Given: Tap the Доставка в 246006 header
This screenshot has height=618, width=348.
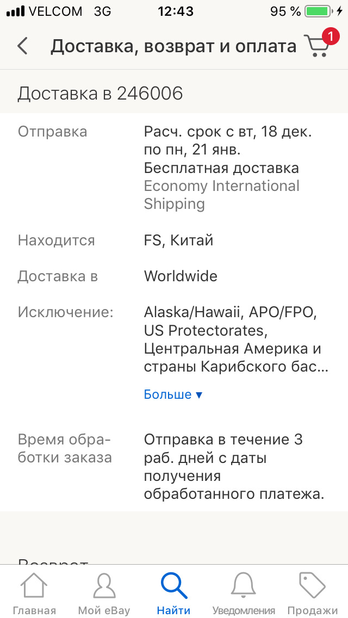Looking at the screenshot, I should 100,94.
